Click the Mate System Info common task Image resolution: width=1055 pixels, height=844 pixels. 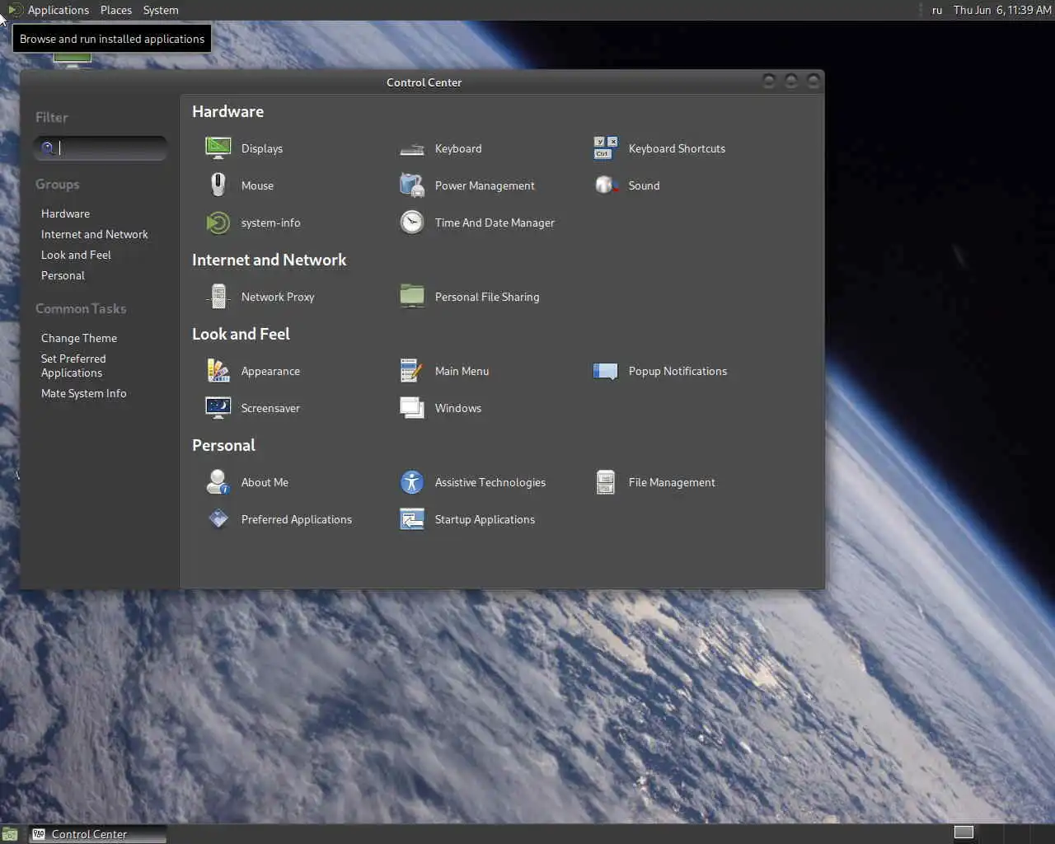pos(84,393)
